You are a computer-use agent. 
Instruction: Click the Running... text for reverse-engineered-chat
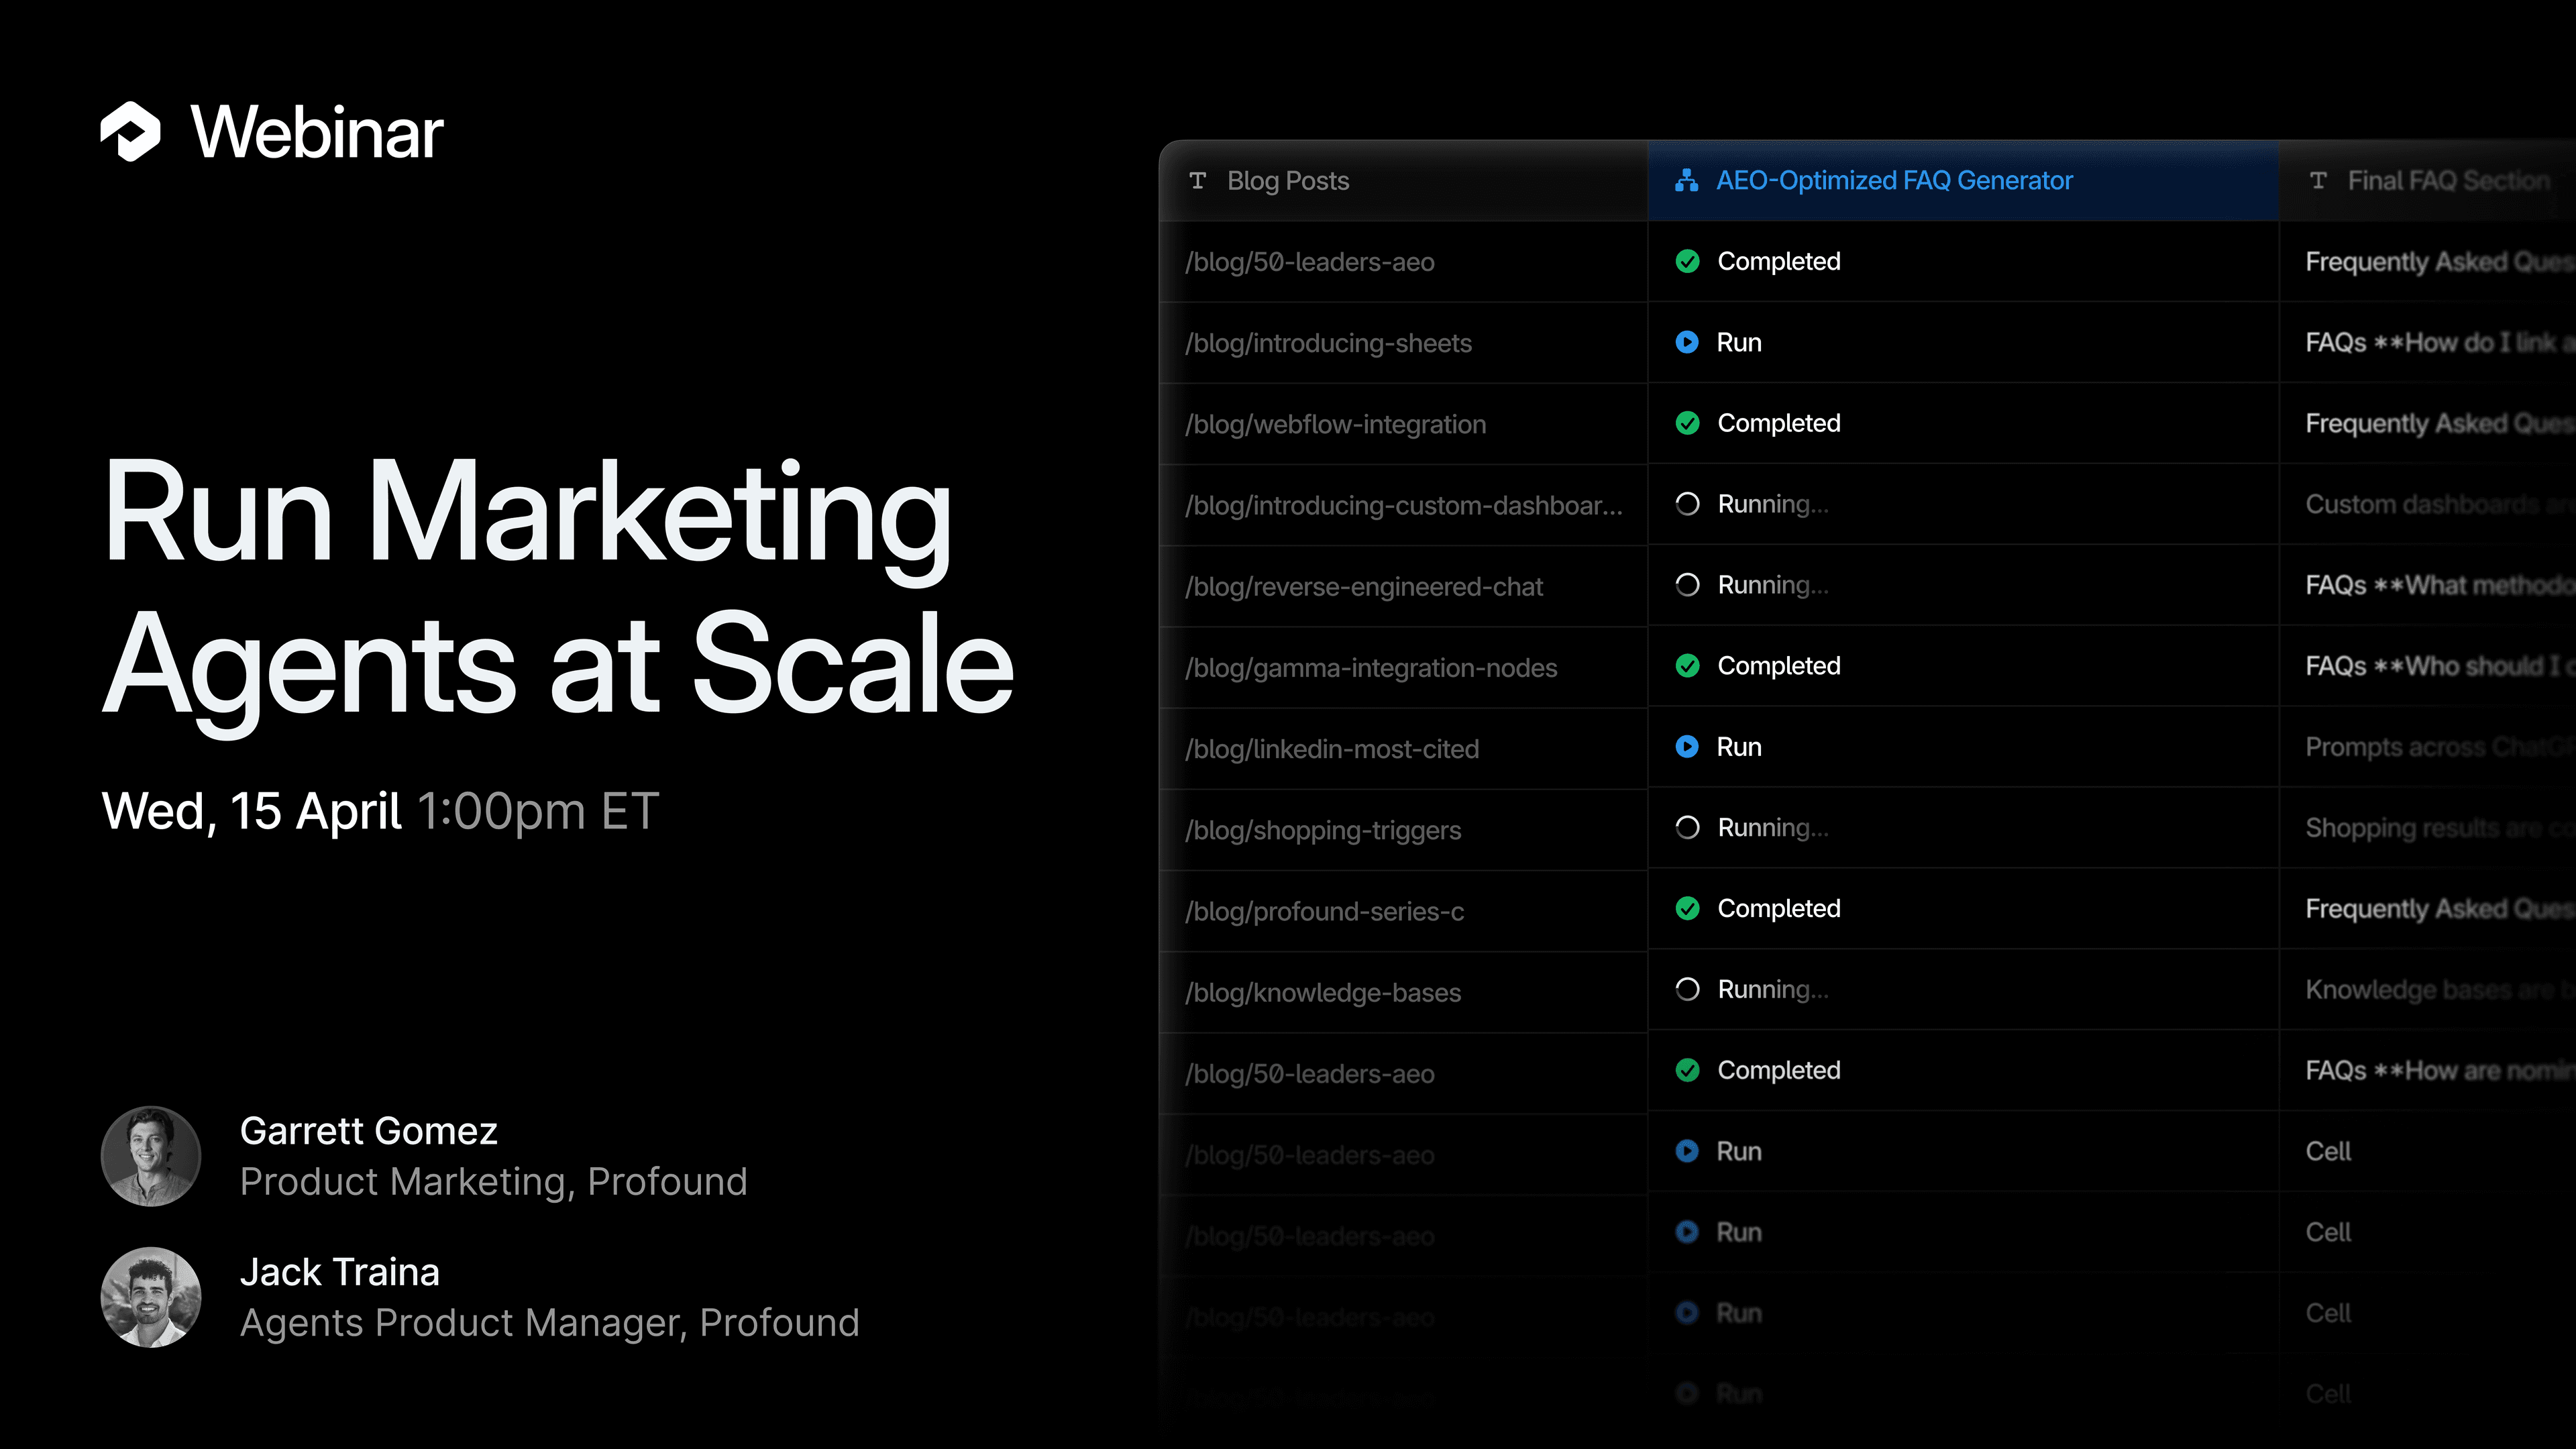click(x=1773, y=585)
